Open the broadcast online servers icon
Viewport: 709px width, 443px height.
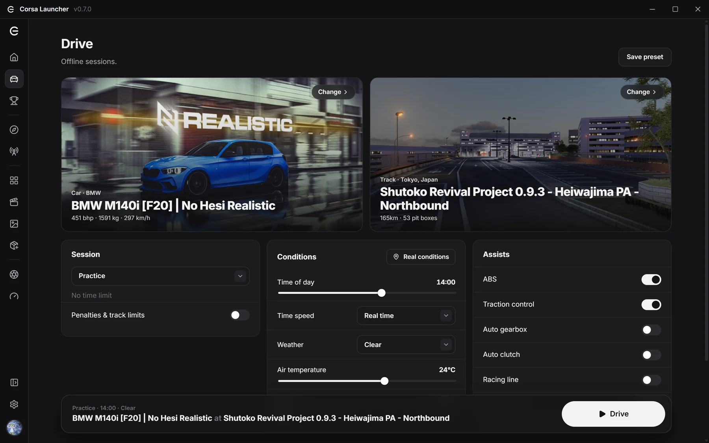click(x=14, y=151)
